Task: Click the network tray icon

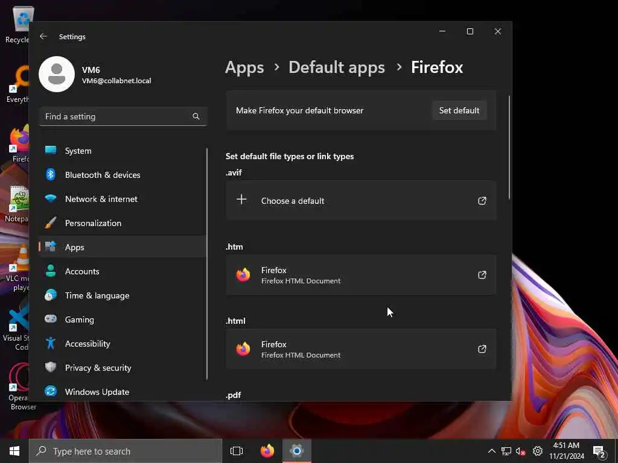Action: [506, 451]
